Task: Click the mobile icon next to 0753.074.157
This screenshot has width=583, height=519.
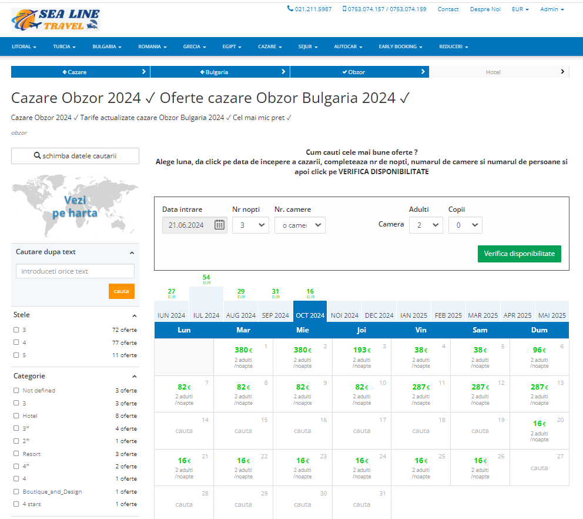Action: tap(344, 9)
